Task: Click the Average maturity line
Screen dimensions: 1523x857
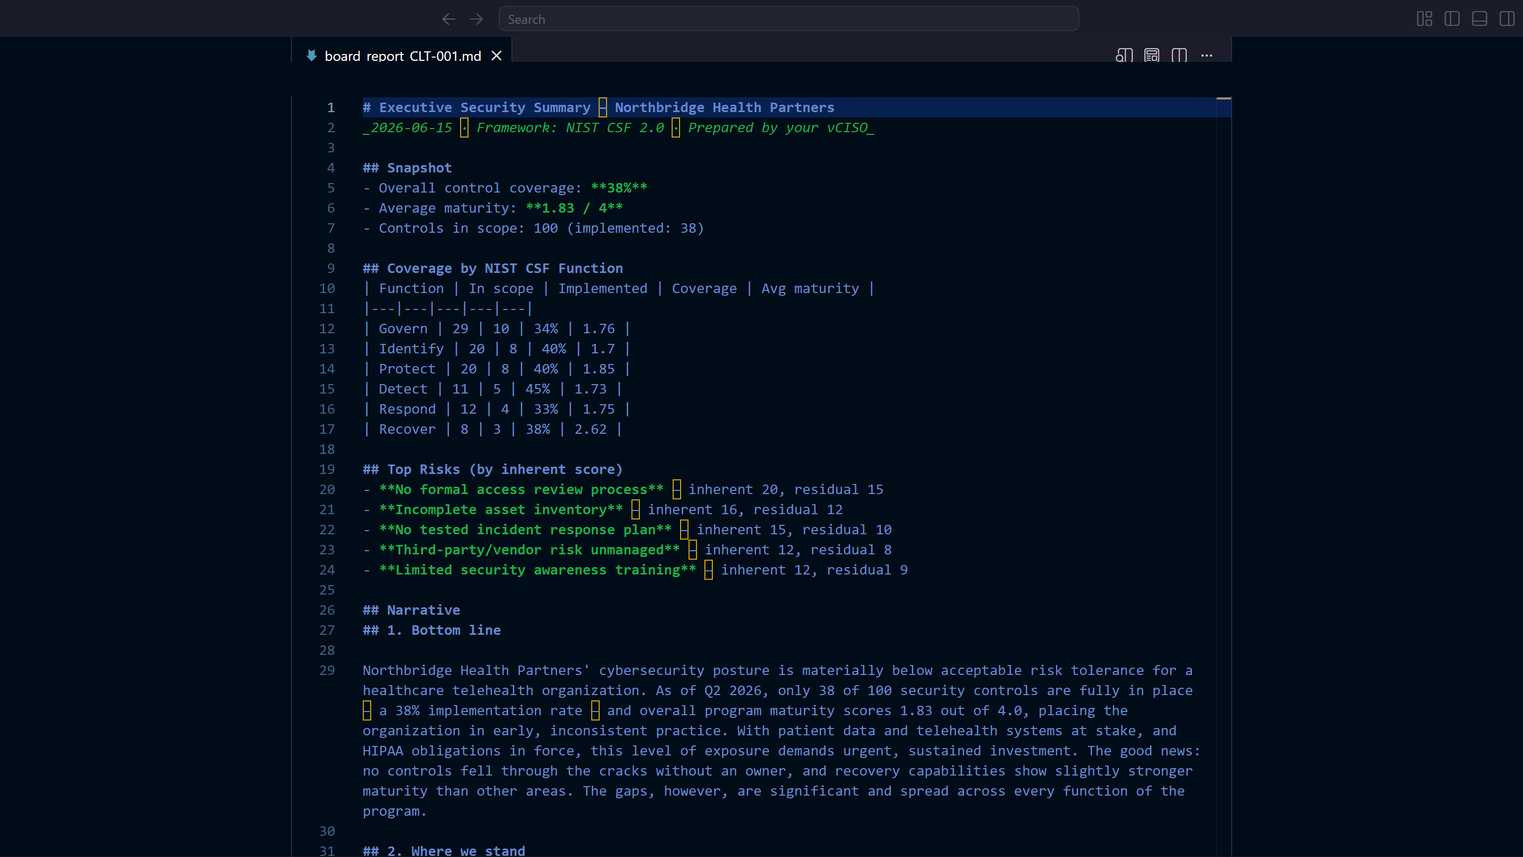Action: click(x=492, y=208)
